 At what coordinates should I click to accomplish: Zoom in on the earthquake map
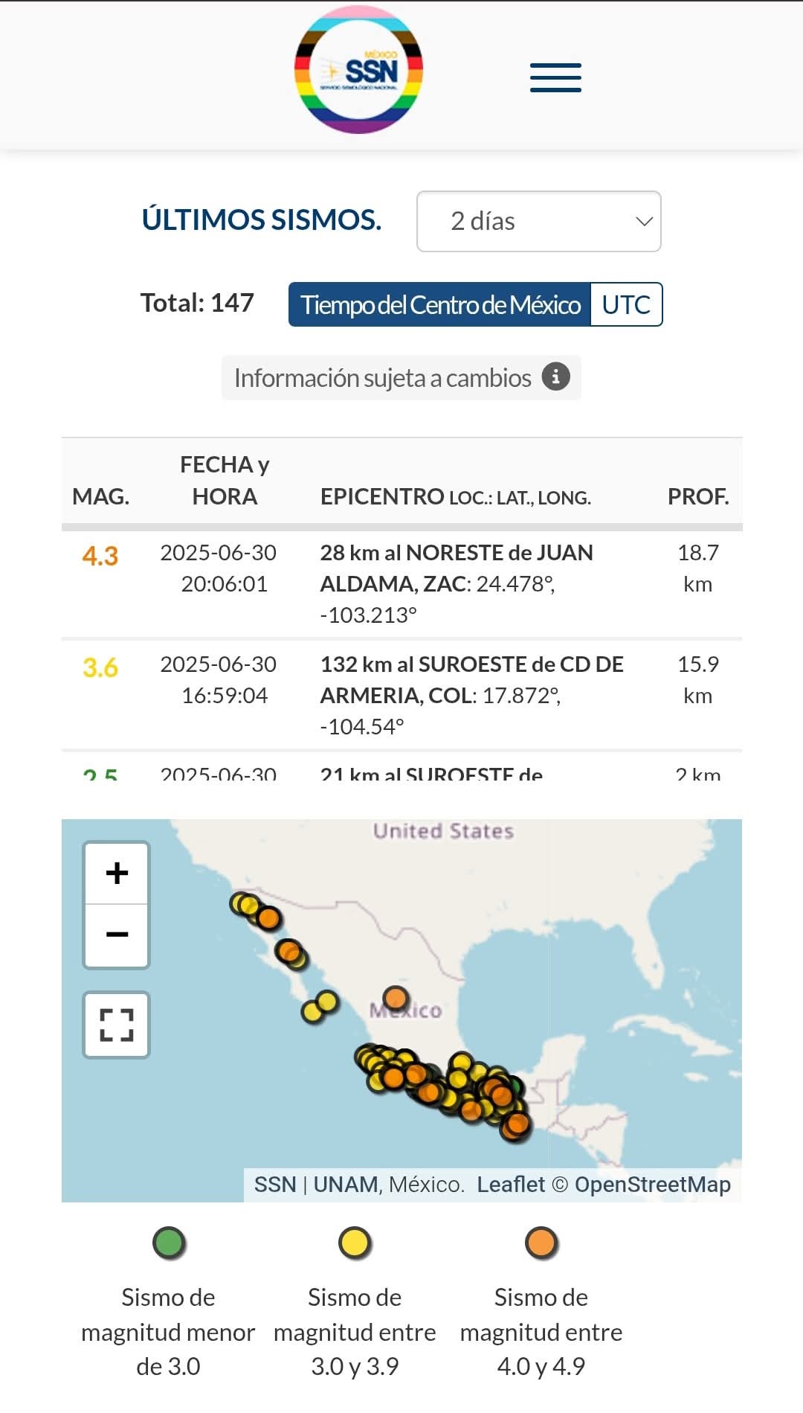117,874
